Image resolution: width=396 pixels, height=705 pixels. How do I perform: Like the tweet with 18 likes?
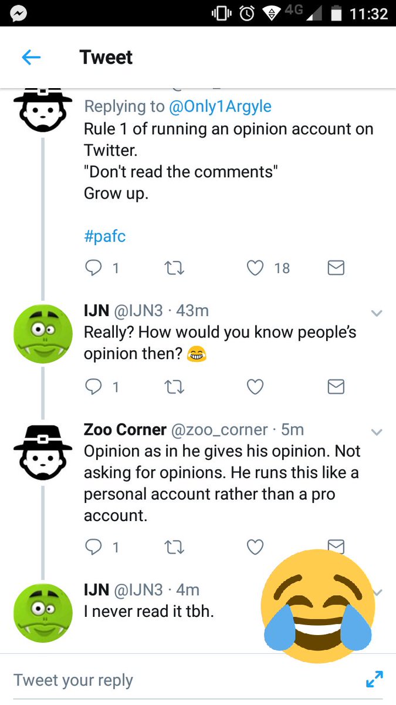[x=255, y=268]
